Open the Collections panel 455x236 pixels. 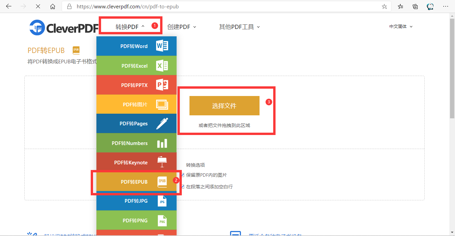pos(415,6)
